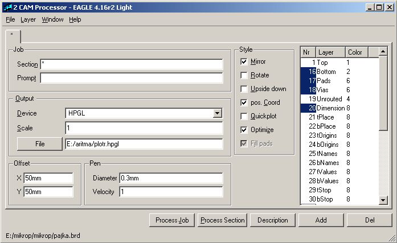Enable the Rotate option
The height and width of the screenshot is (243, 397).
pyautogui.click(x=244, y=75)
